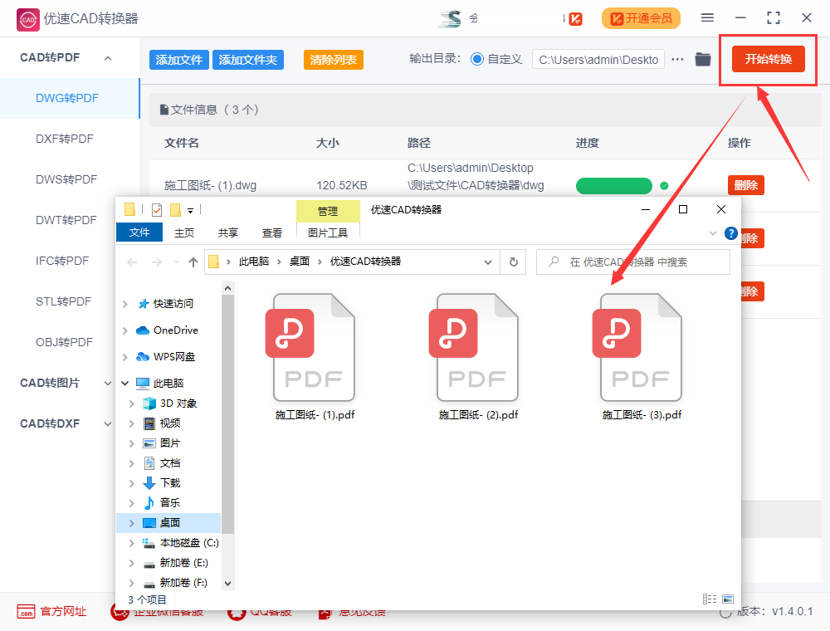The height and width of the screenshot is (631, 830).
Task: Select DWS转PDF in the sidebar
Action: pyautogui.click(x=66, y=179)
